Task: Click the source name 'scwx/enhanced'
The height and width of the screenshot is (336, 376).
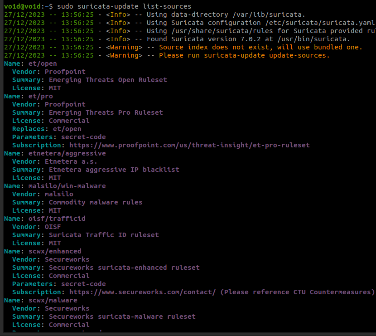Action: tap(55, 251)
